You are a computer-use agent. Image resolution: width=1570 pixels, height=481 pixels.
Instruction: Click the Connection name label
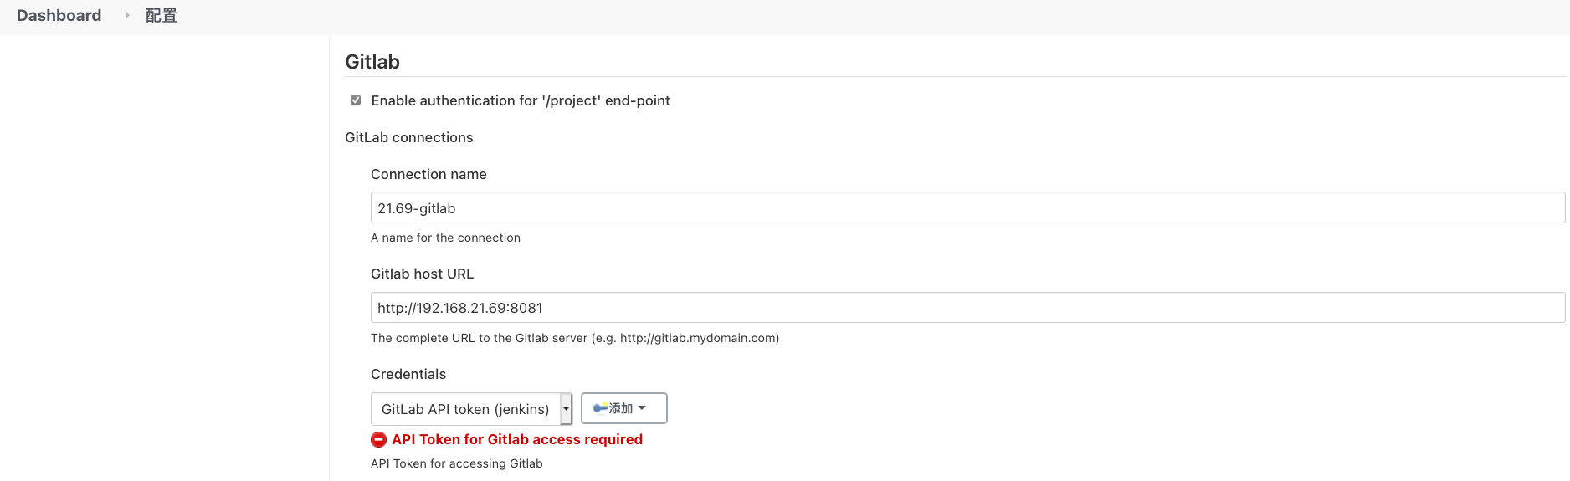pos(428,174)
